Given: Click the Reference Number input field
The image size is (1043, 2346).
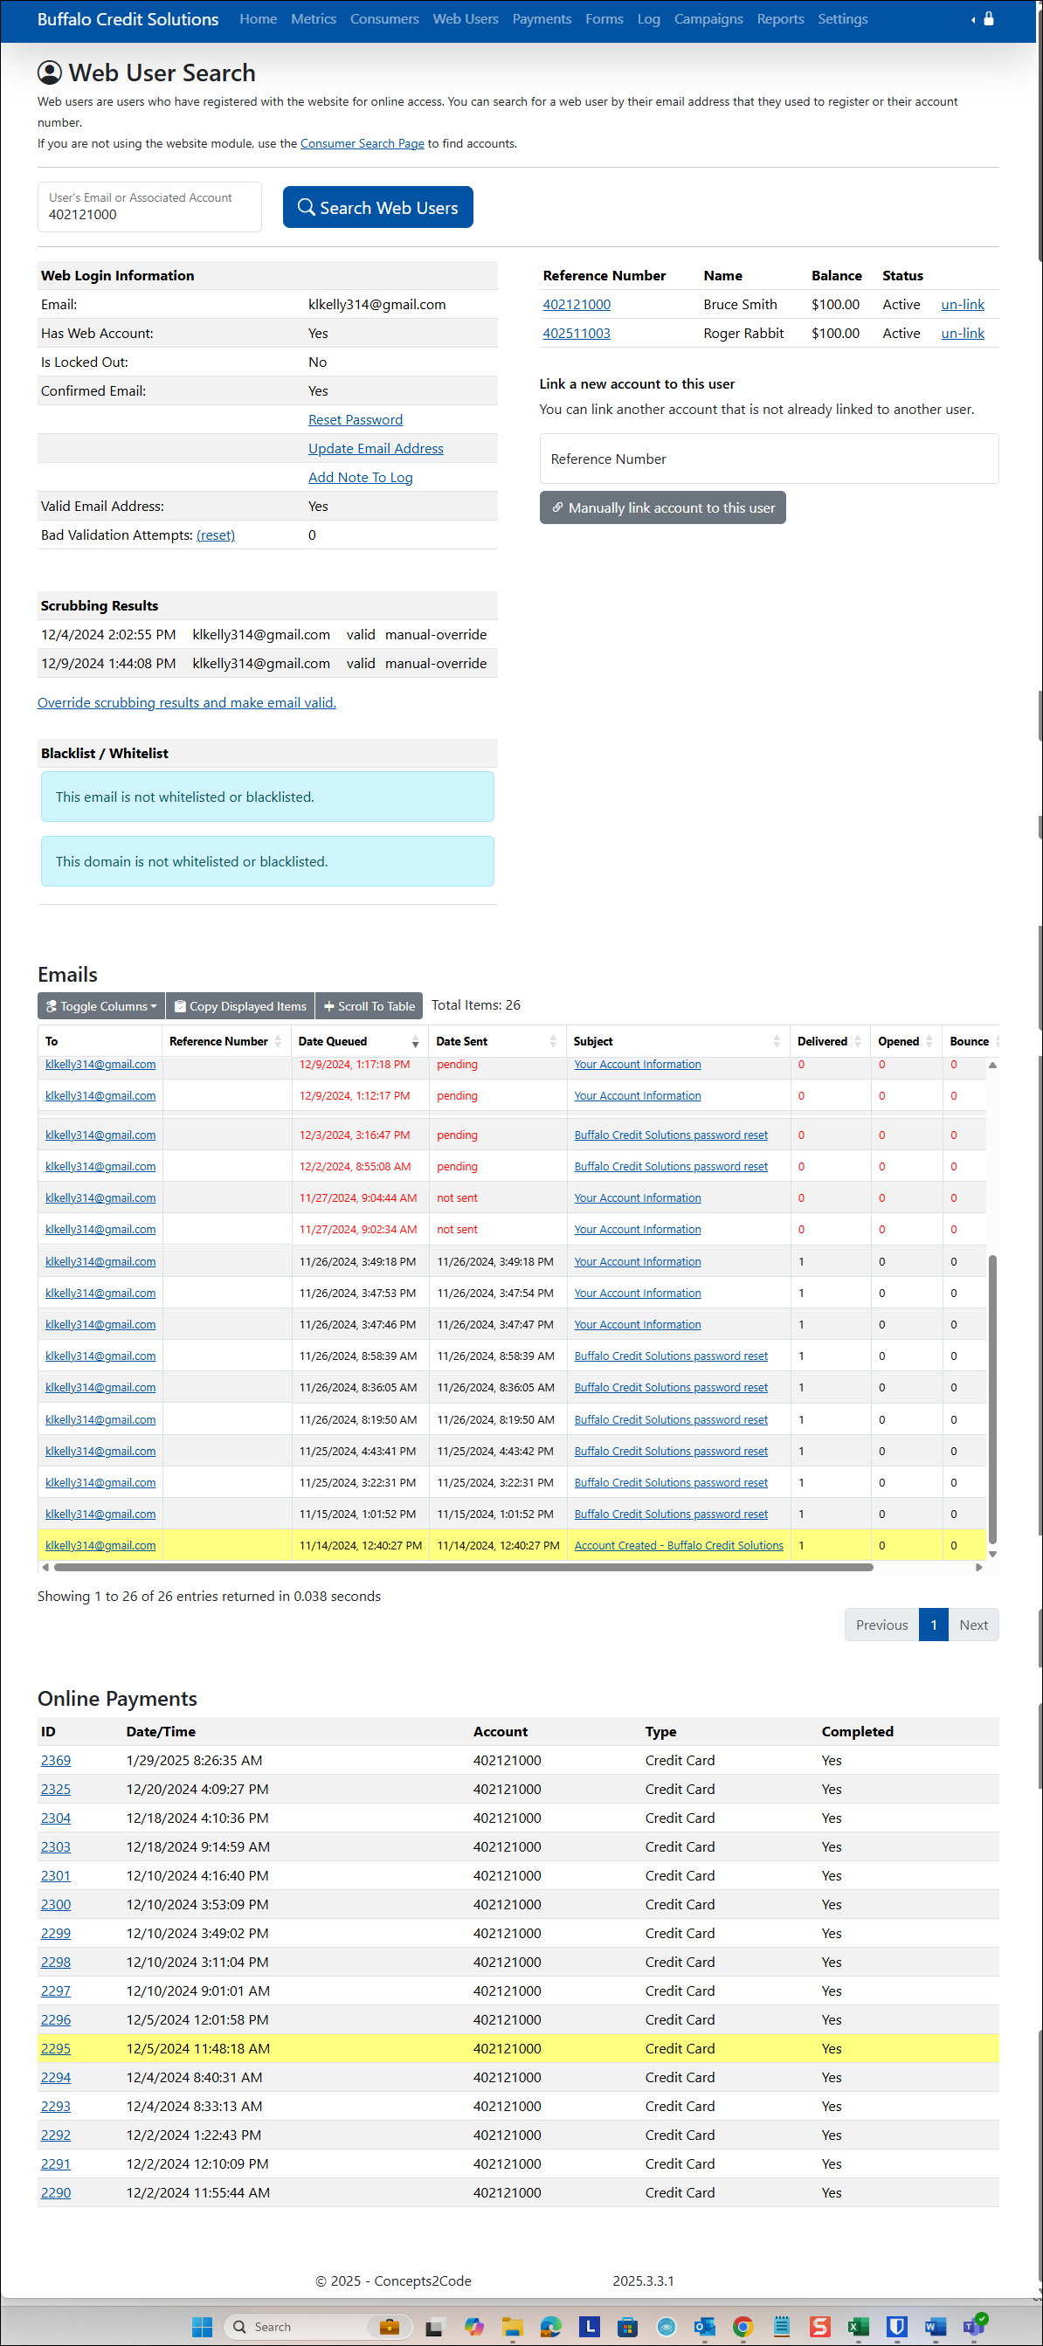Looking at the screenshot, I should [768, 459].
